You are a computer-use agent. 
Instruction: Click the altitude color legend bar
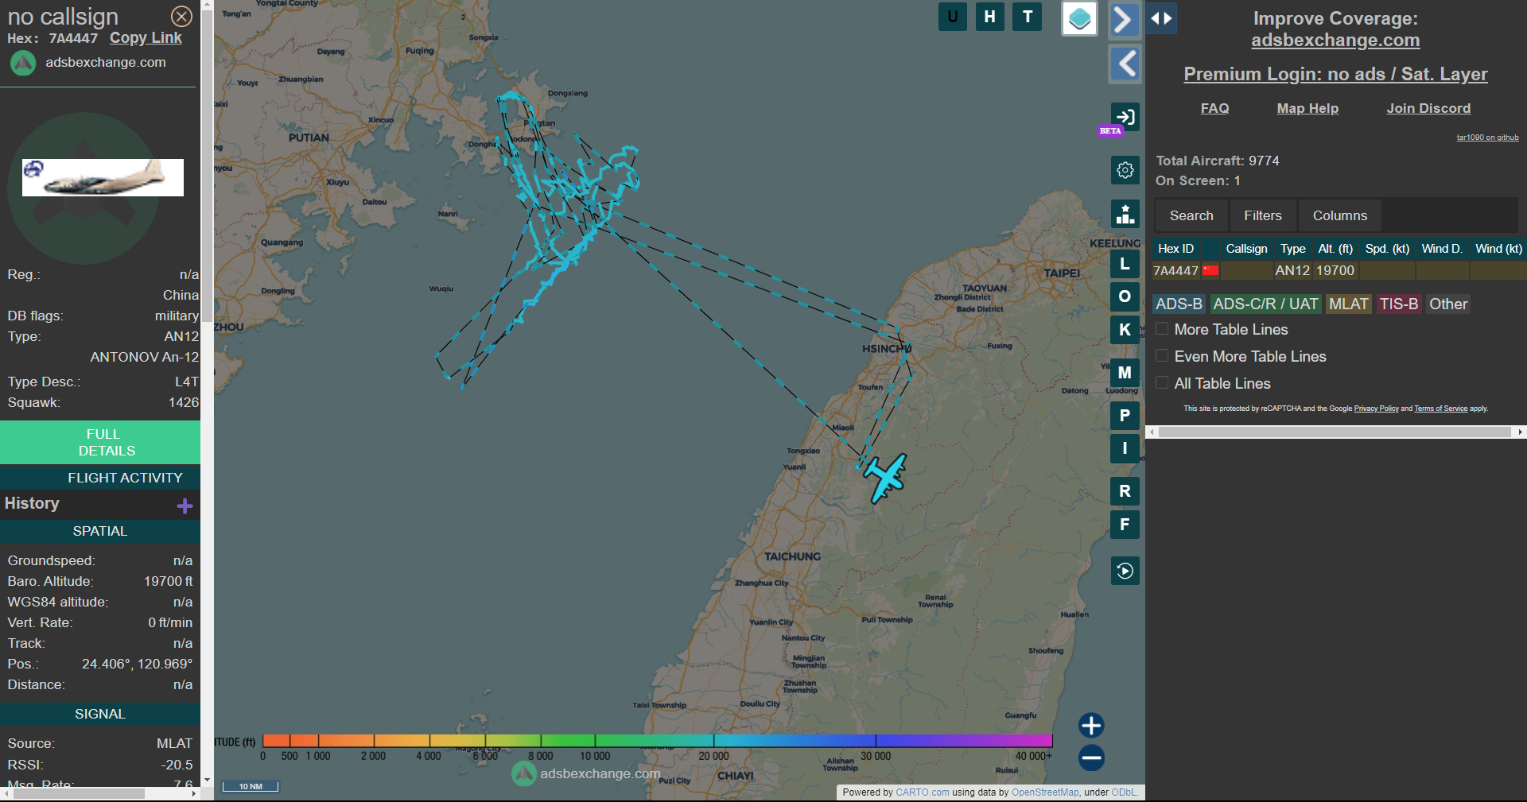pyautogui.click(x=657, y=741)
